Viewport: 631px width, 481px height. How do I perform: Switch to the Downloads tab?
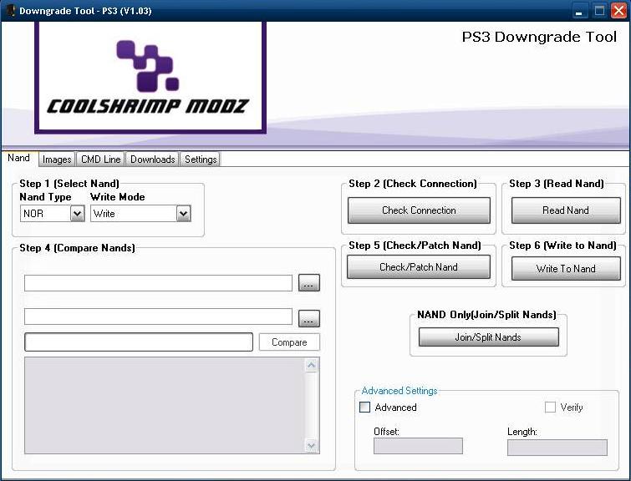coord(152,159)
